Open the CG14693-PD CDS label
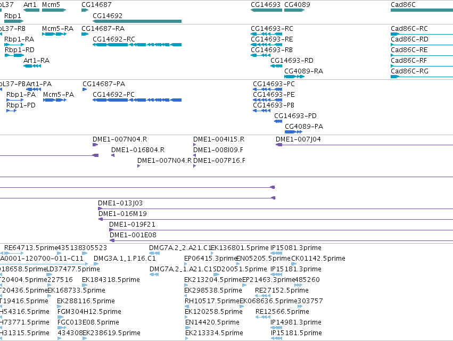 tap(295, 116)
